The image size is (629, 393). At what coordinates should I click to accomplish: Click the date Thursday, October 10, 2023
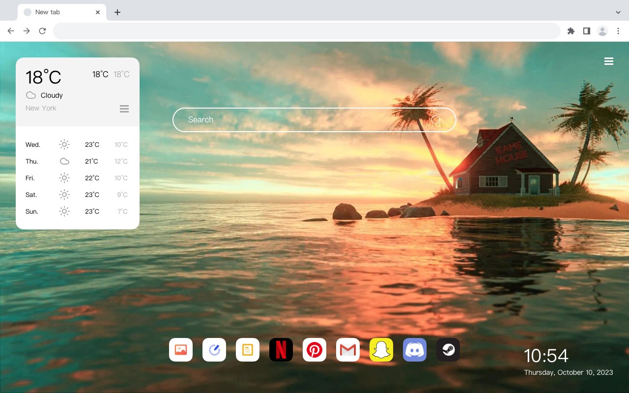[x=569, y=372]
